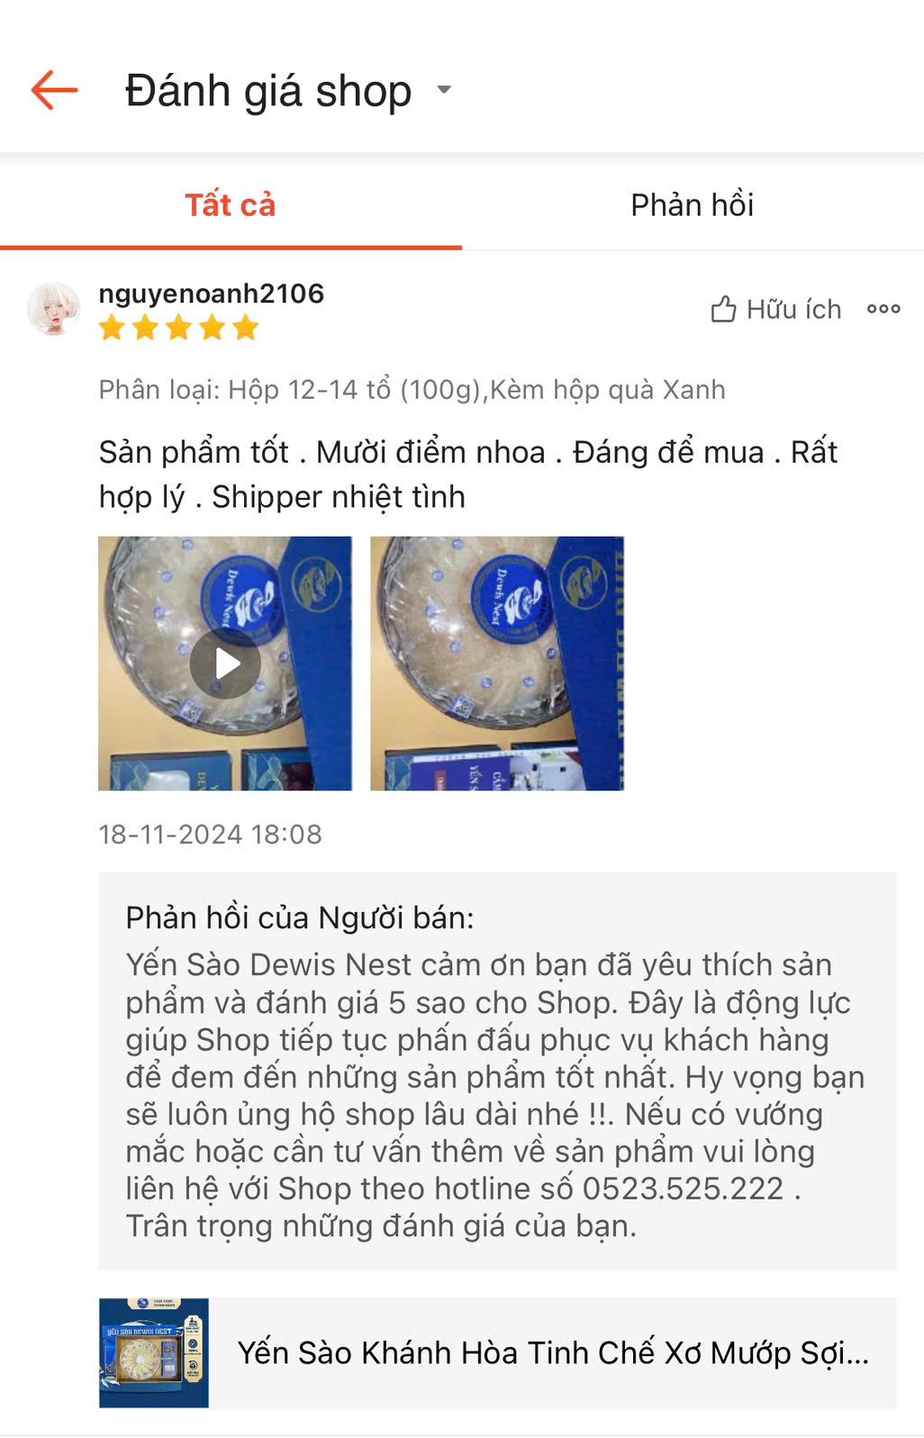Expand the Đánh giá shop dropdown arrow
This screenshot has width=924, height=1438.
pyautogui.click(x=444, y=90)
